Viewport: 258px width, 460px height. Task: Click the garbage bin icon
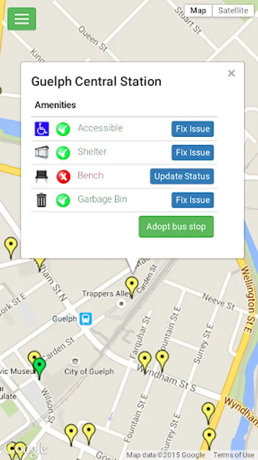pyautogui.click(x=41, y=200)
